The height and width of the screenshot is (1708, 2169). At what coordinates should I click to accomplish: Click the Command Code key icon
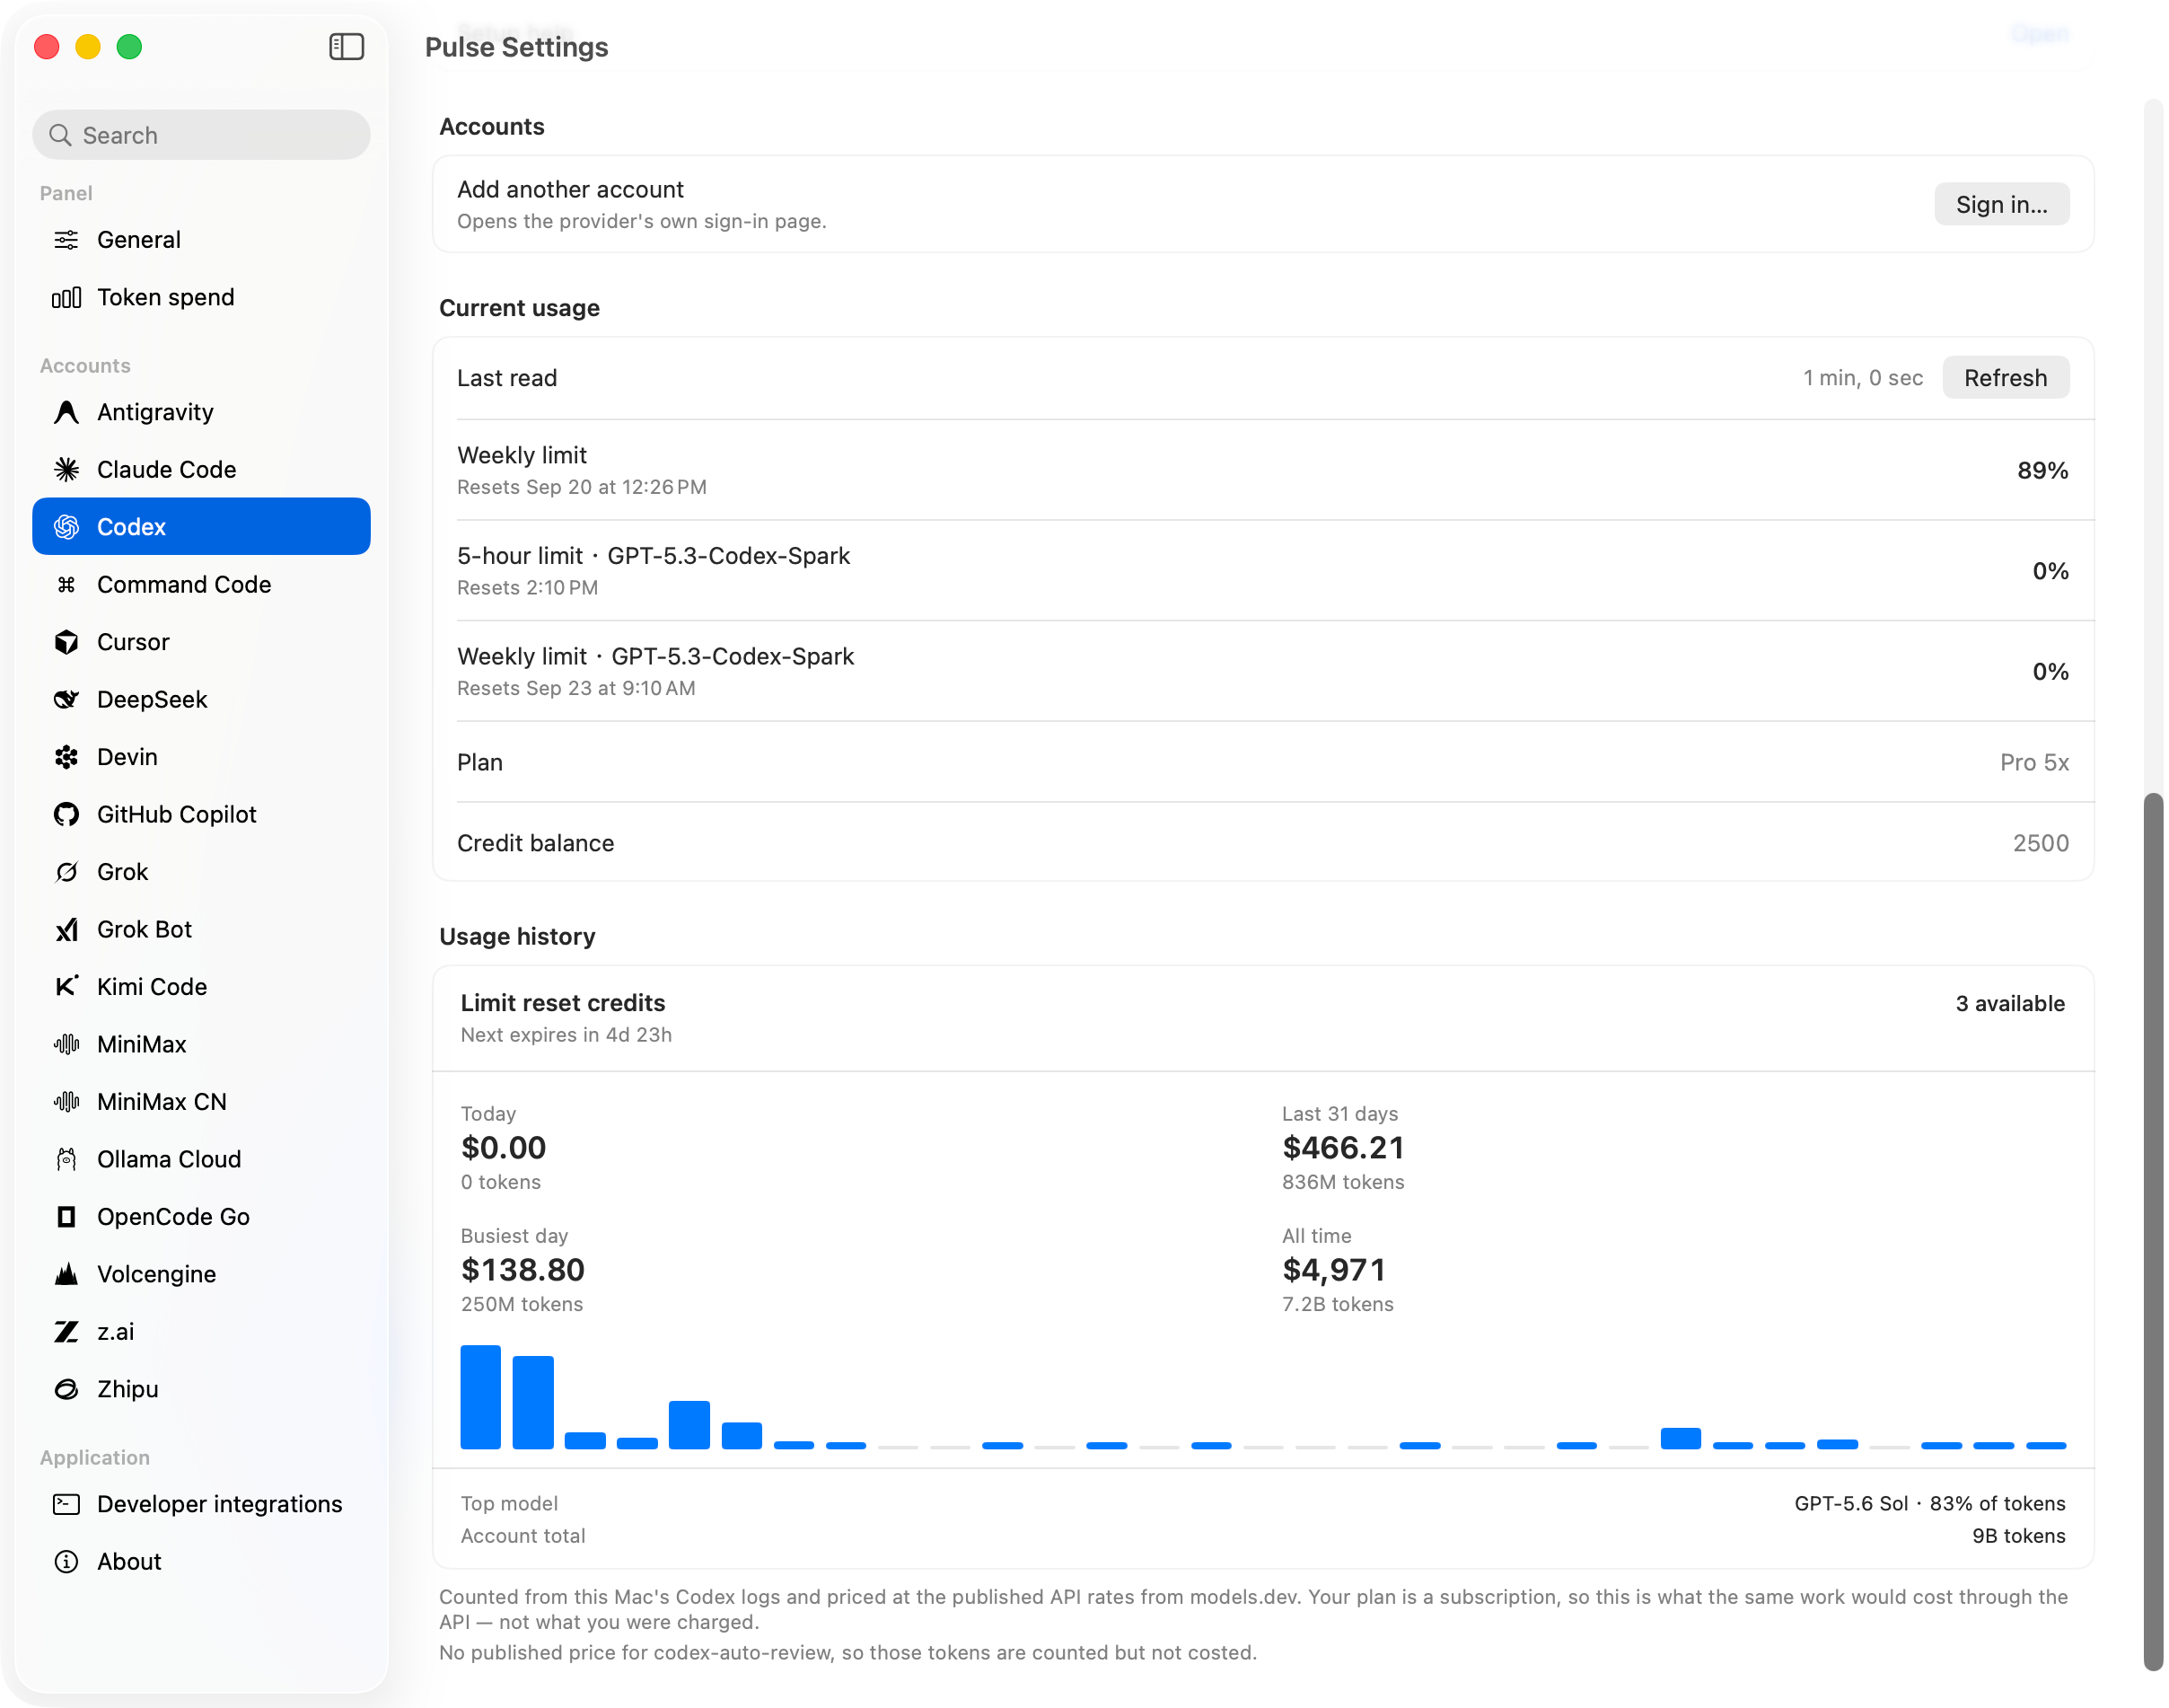[x=66, y=584]
